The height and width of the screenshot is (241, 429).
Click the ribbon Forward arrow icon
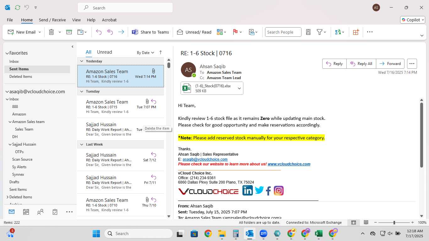[121, 32]
